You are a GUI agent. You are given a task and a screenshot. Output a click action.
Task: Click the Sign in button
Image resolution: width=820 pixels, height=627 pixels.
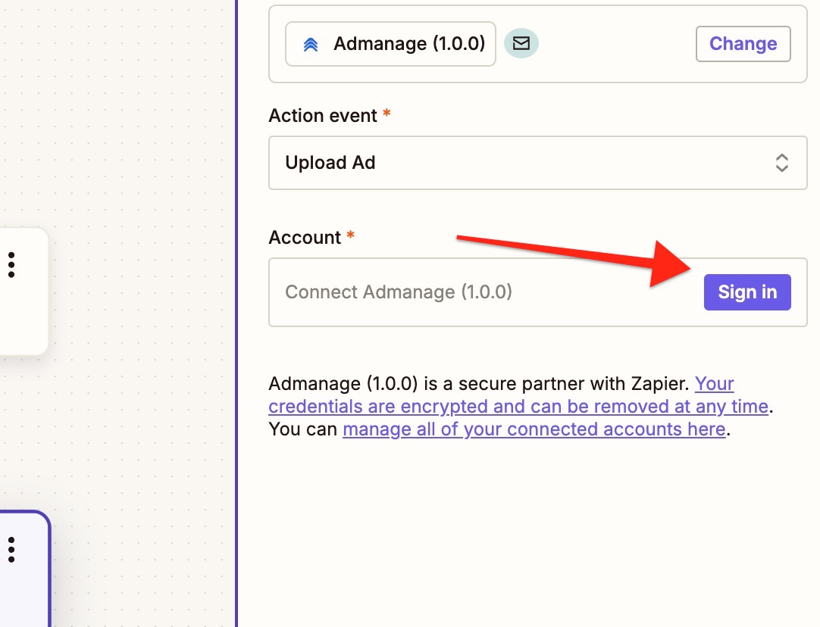pyautogui.click(x=747, y=292)
